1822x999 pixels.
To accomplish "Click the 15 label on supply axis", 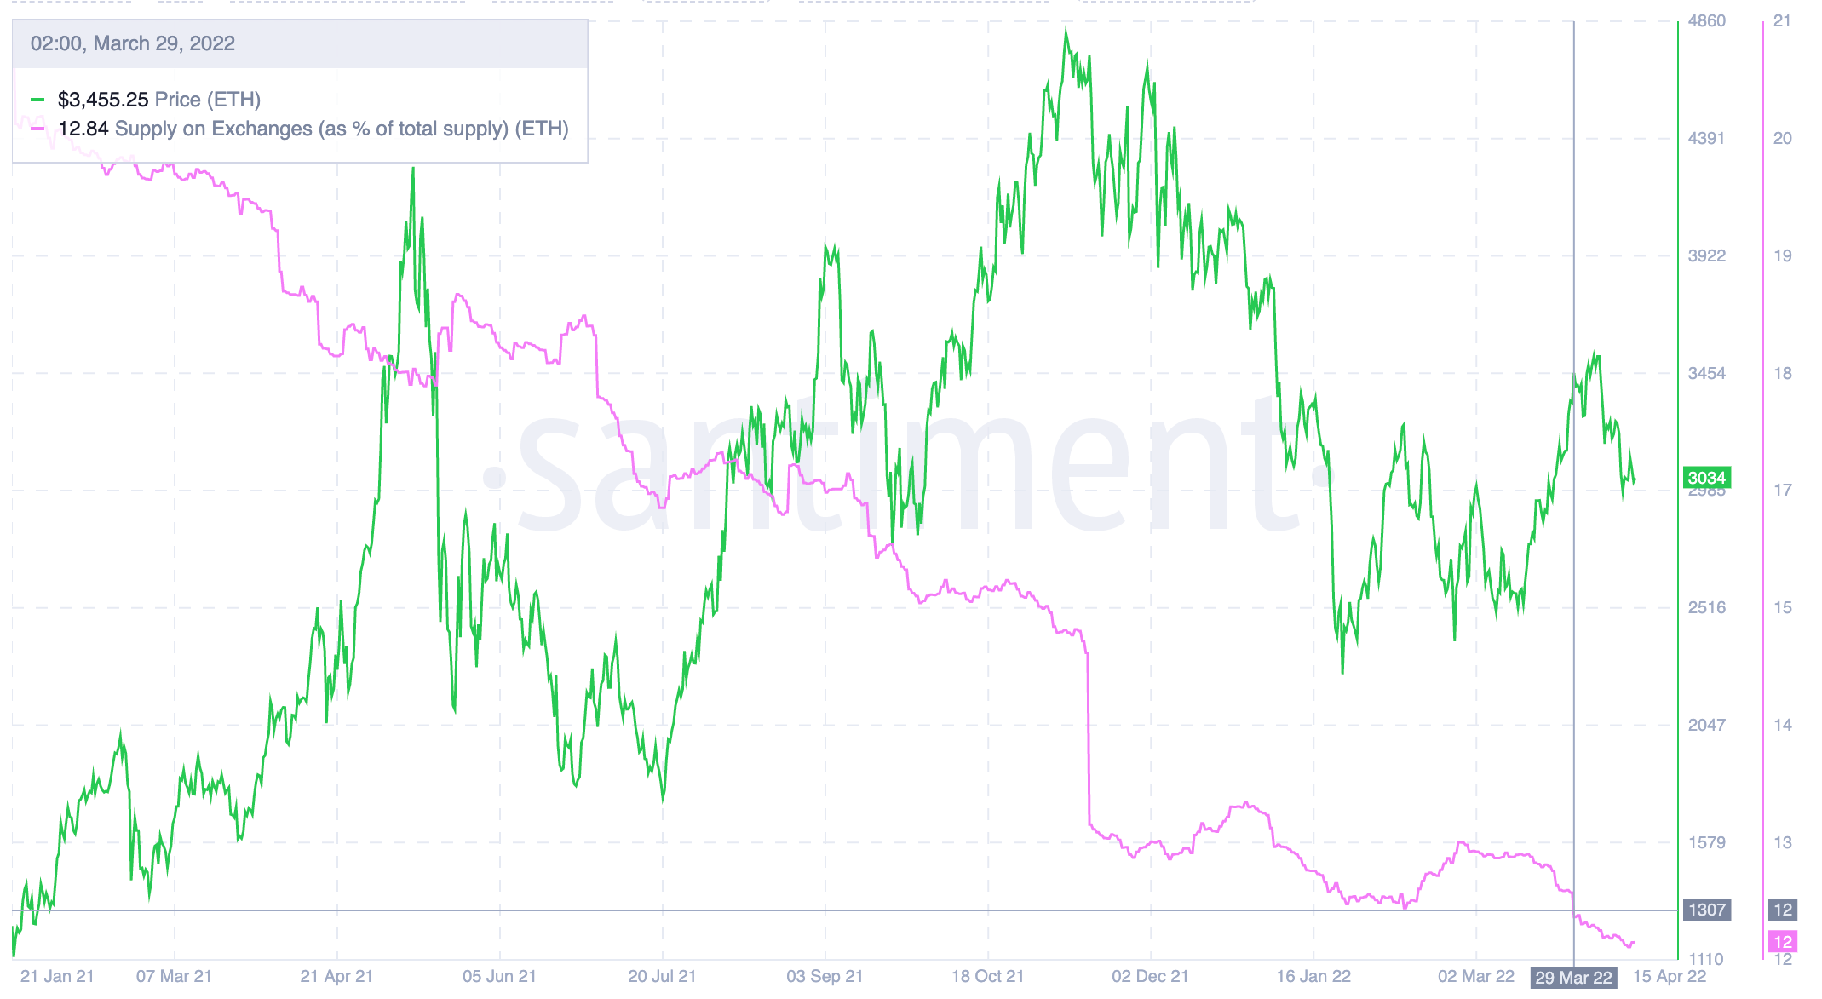I will pos(1782,607).
